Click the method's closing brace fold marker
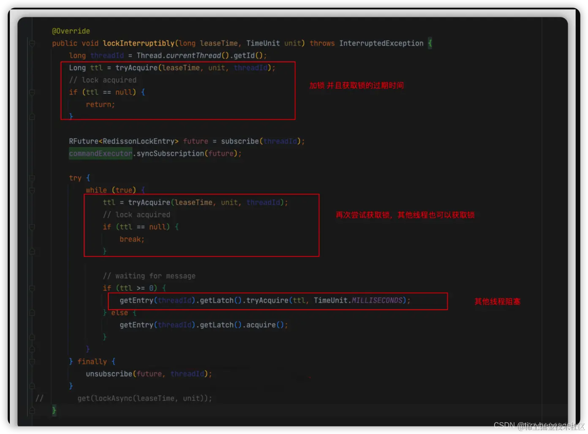 [x=32, y=410]
